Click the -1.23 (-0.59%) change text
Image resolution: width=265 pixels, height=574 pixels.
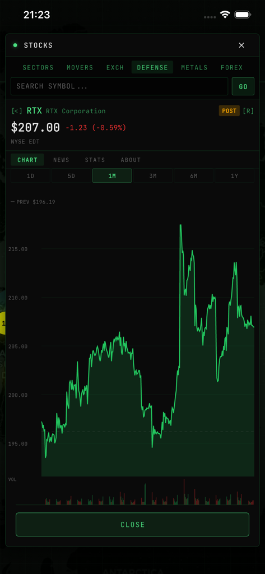click(x=96, y=128)
